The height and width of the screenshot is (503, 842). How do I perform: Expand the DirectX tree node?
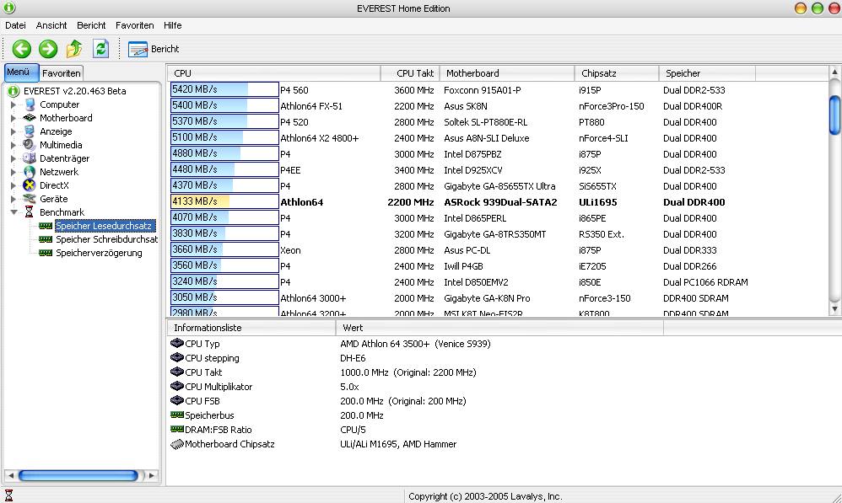pyautogui.click(x=13, y=185)
